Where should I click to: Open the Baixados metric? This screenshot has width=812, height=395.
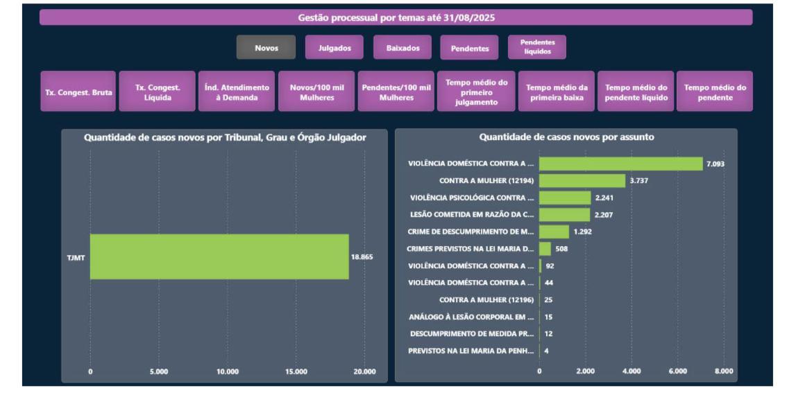403,48
